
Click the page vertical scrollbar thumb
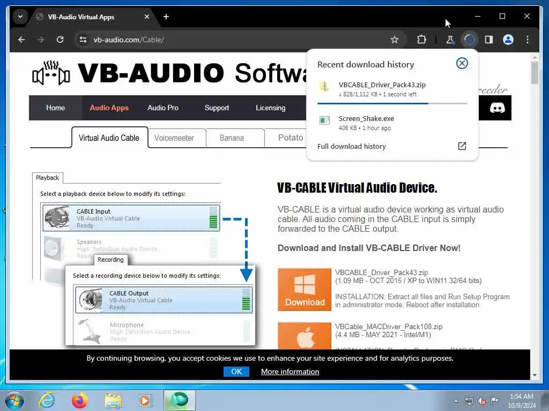(x=535, y=73)
